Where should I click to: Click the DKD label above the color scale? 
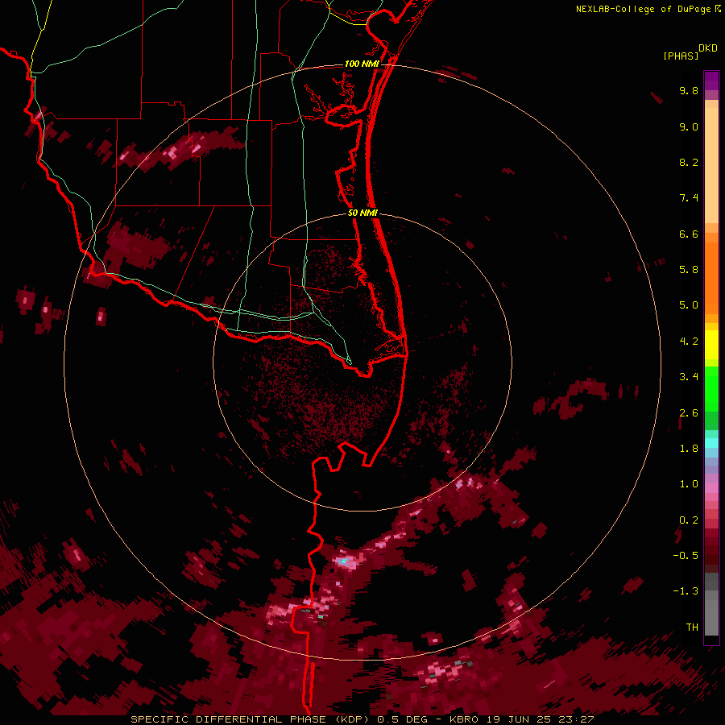point(708,48)
